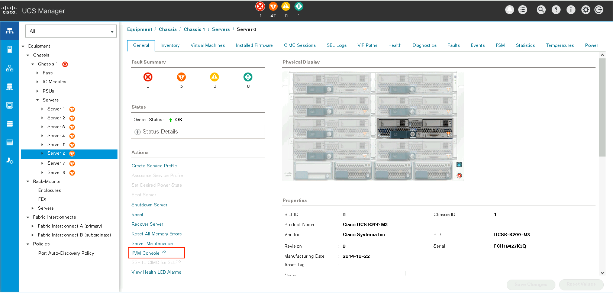
Task: Expand the Status Details section
Action: [138, 132]
